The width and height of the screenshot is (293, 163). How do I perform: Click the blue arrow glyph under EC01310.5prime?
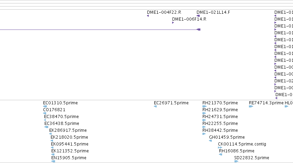[x=45, y=106]
